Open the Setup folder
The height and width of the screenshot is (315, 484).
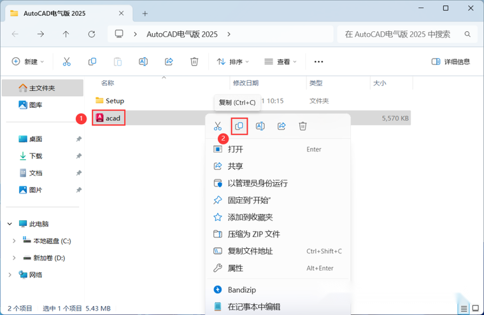tap(115, 101)
